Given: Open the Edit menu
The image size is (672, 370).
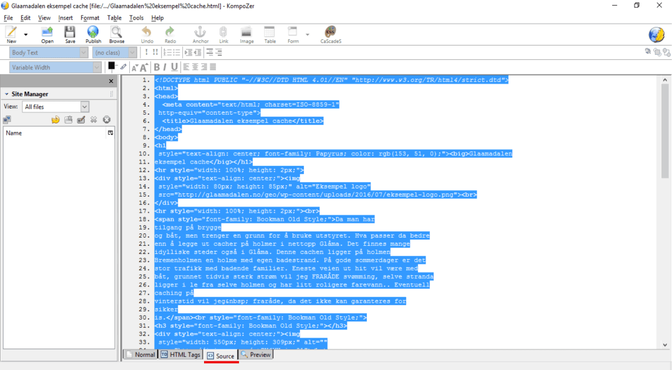Looking at the screenshot, I should (26, 18).
